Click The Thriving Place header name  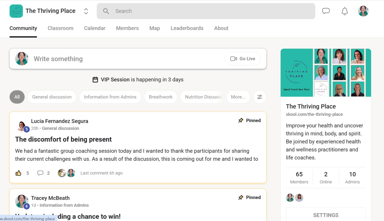pyautogui.click(x=51, y=11)
